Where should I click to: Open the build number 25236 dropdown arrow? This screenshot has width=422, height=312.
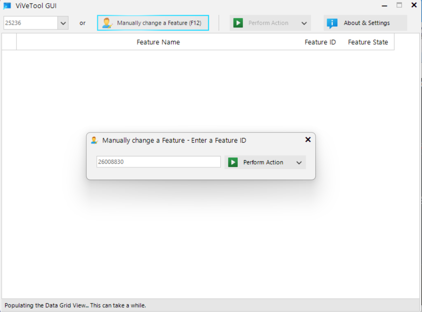click(x=63, y=23)
